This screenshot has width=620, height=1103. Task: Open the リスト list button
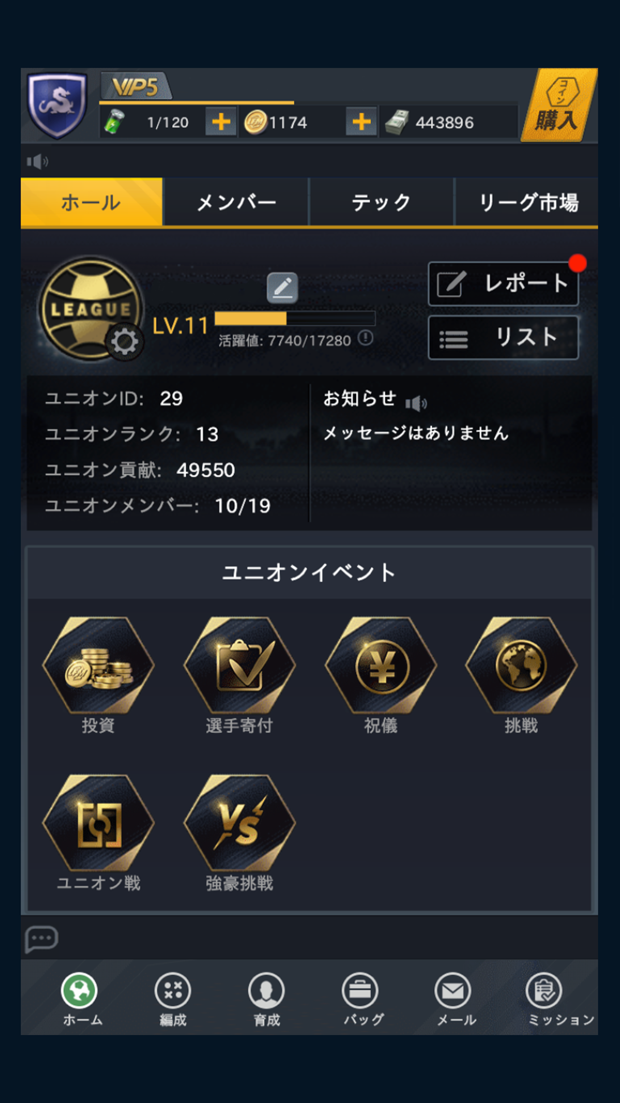click(x=503, y=338)
